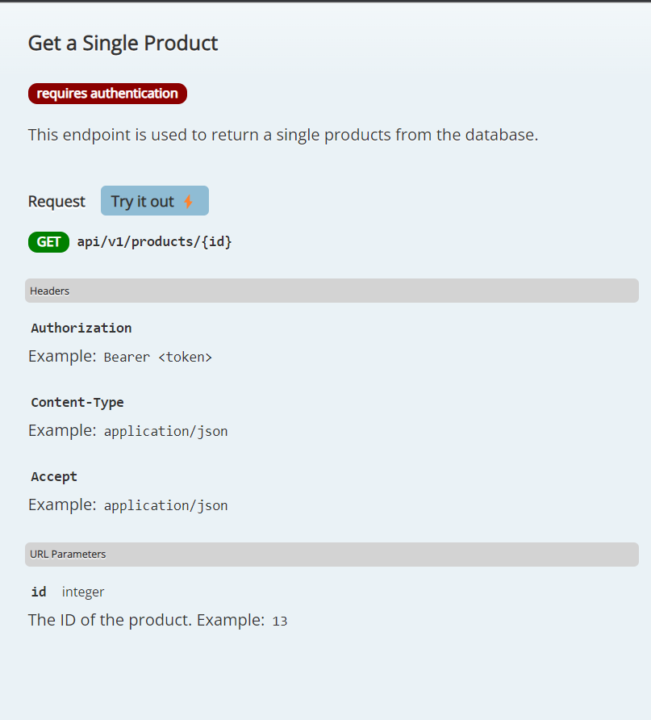651x720 pixels.
Task: Click the GET method badge
Action: (x=48, y=241)
